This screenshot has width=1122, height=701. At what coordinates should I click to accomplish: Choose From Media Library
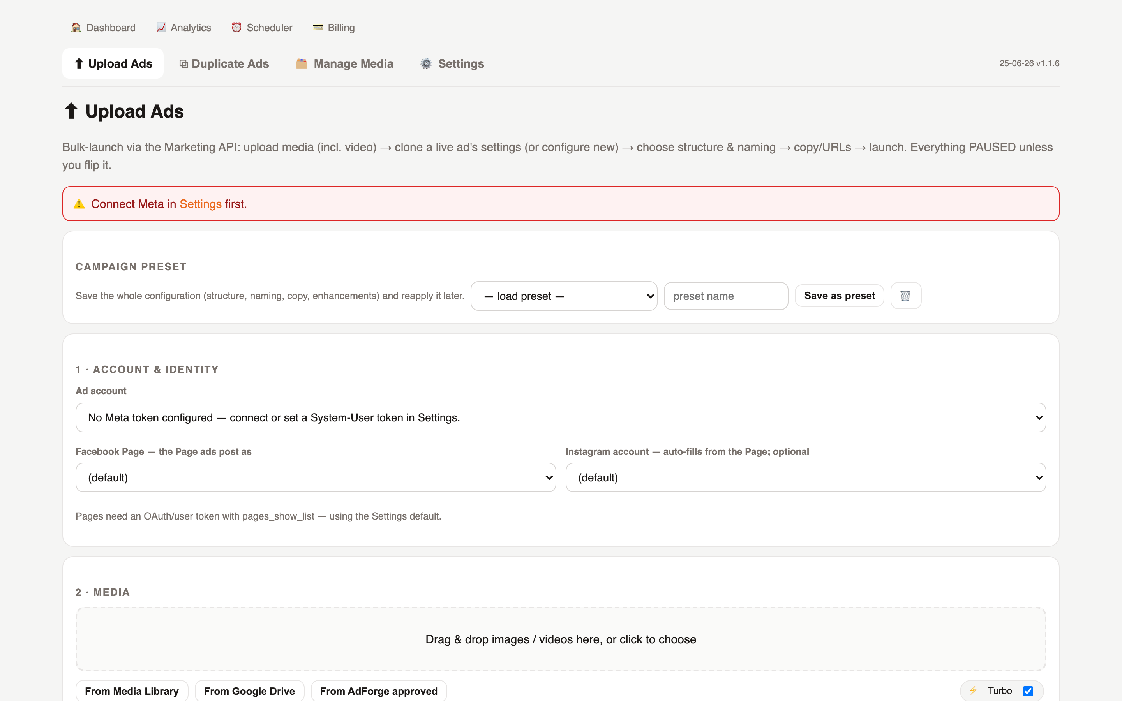coord(132,691)
